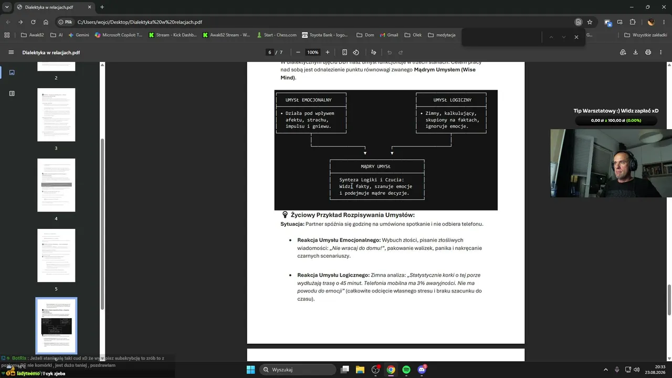
Task: Open the clock showing 20:33
Action: tap(656, 370)
